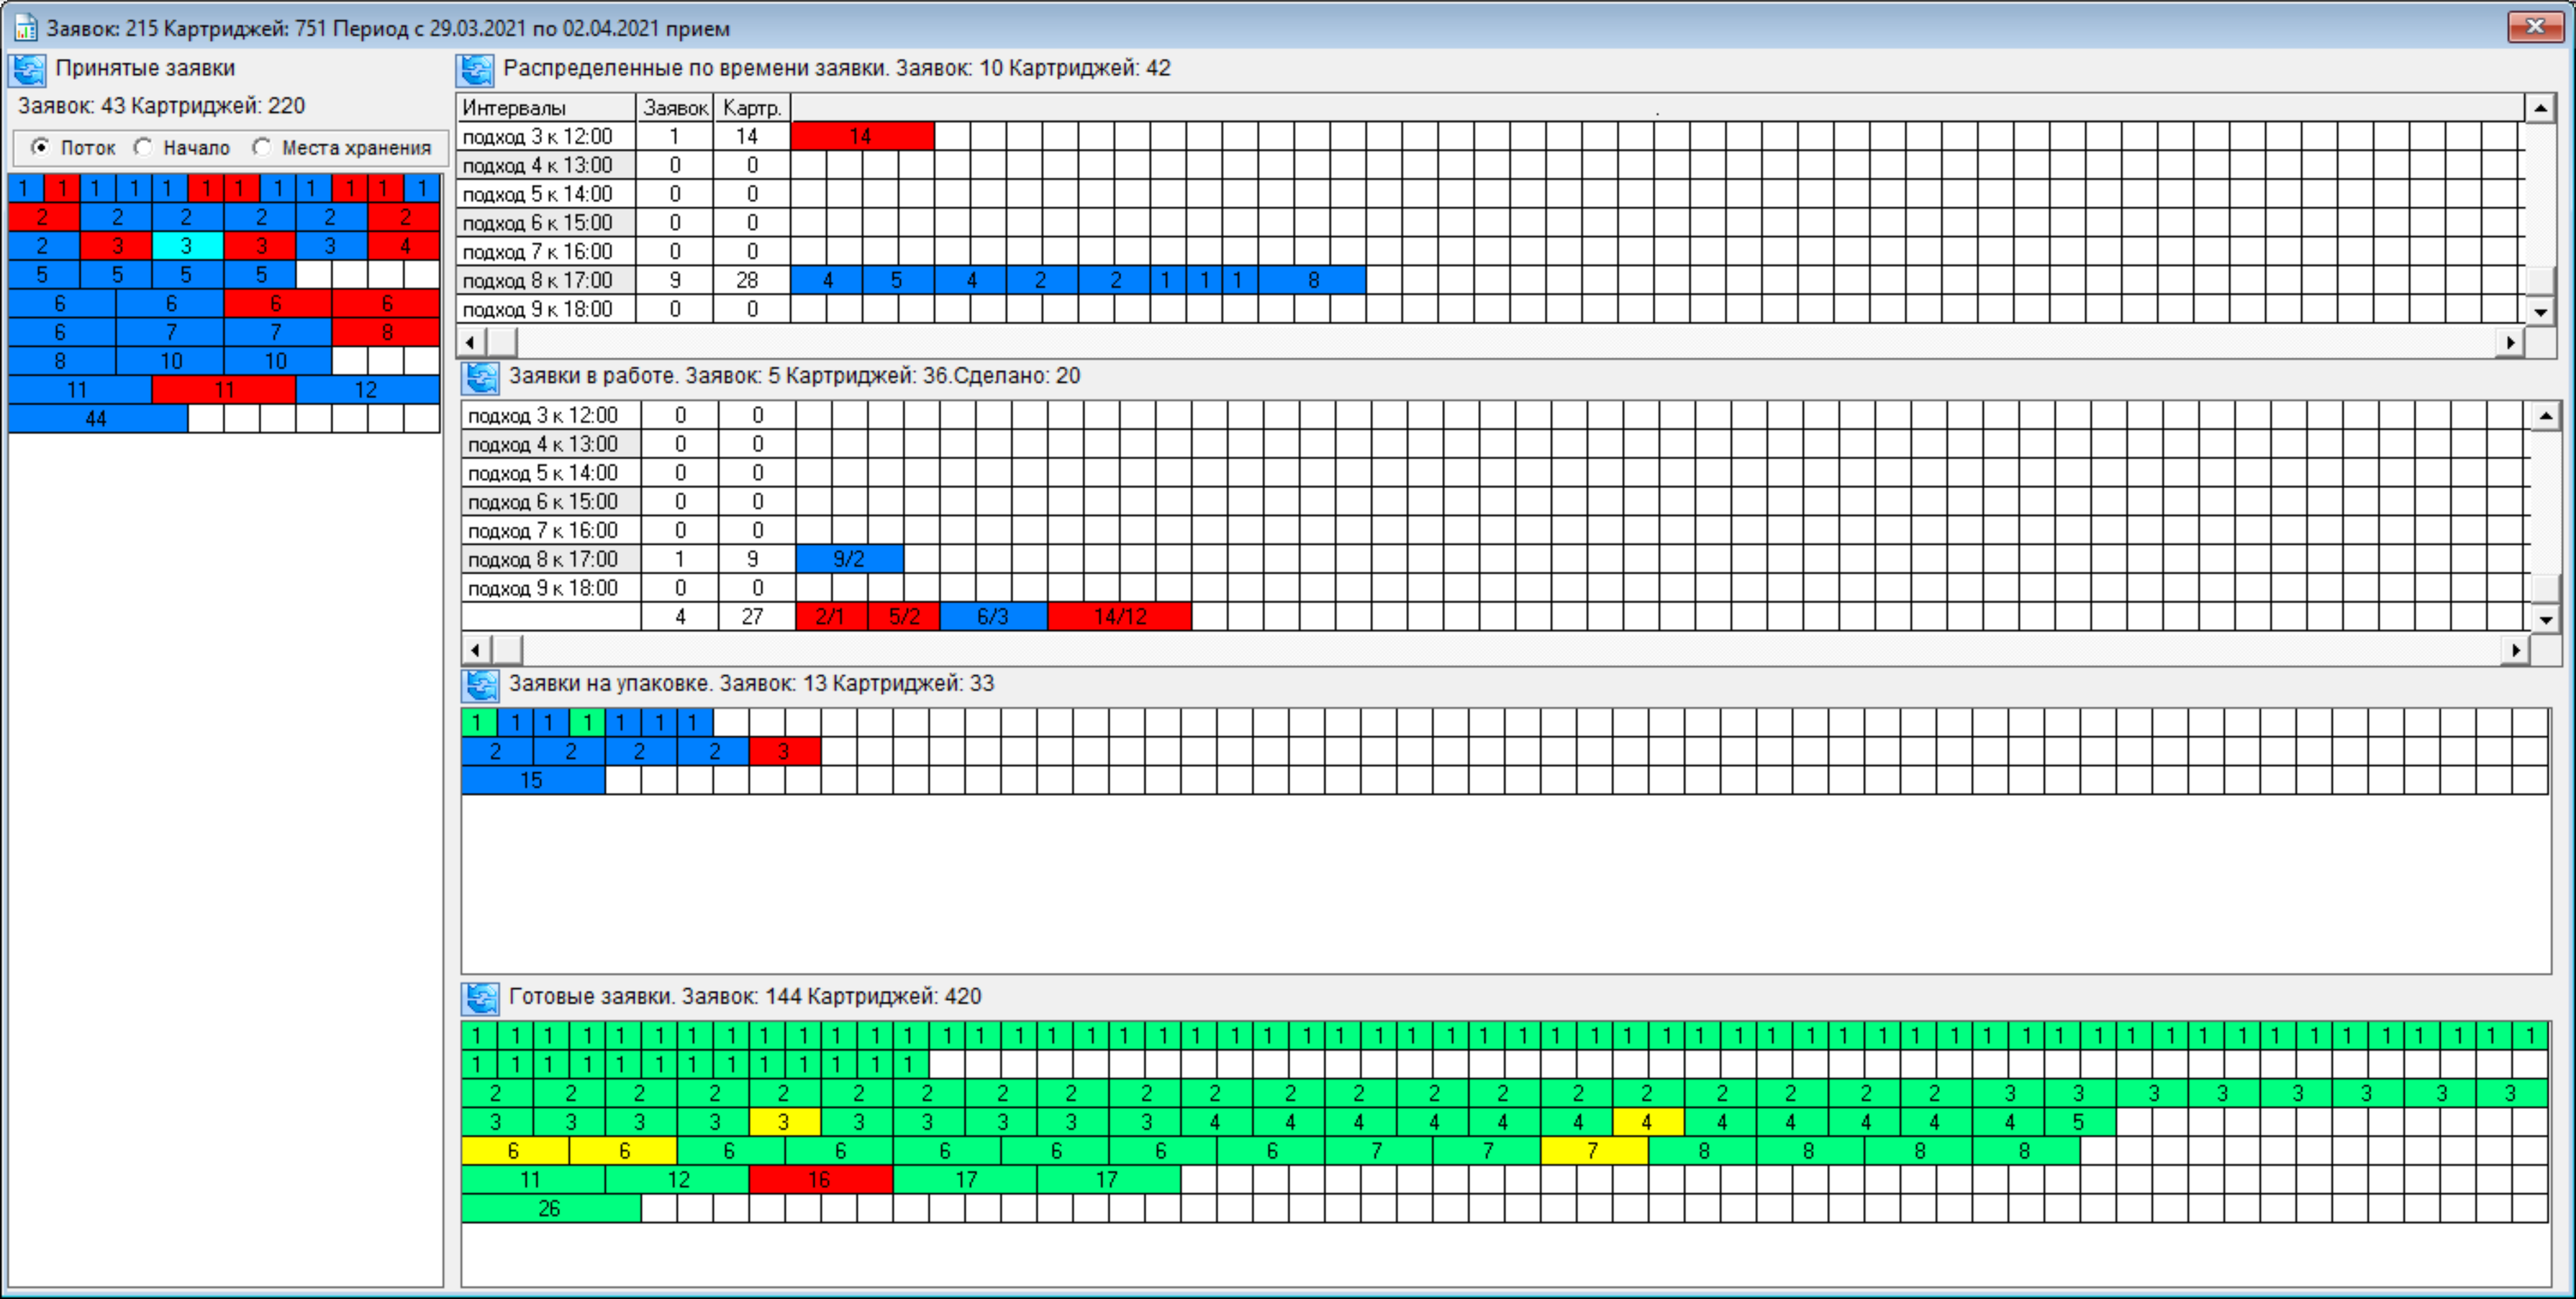The image size is (2576, 1299).
Task: Select blue block 6/3 in requests in work
Action: pos(993,617)
